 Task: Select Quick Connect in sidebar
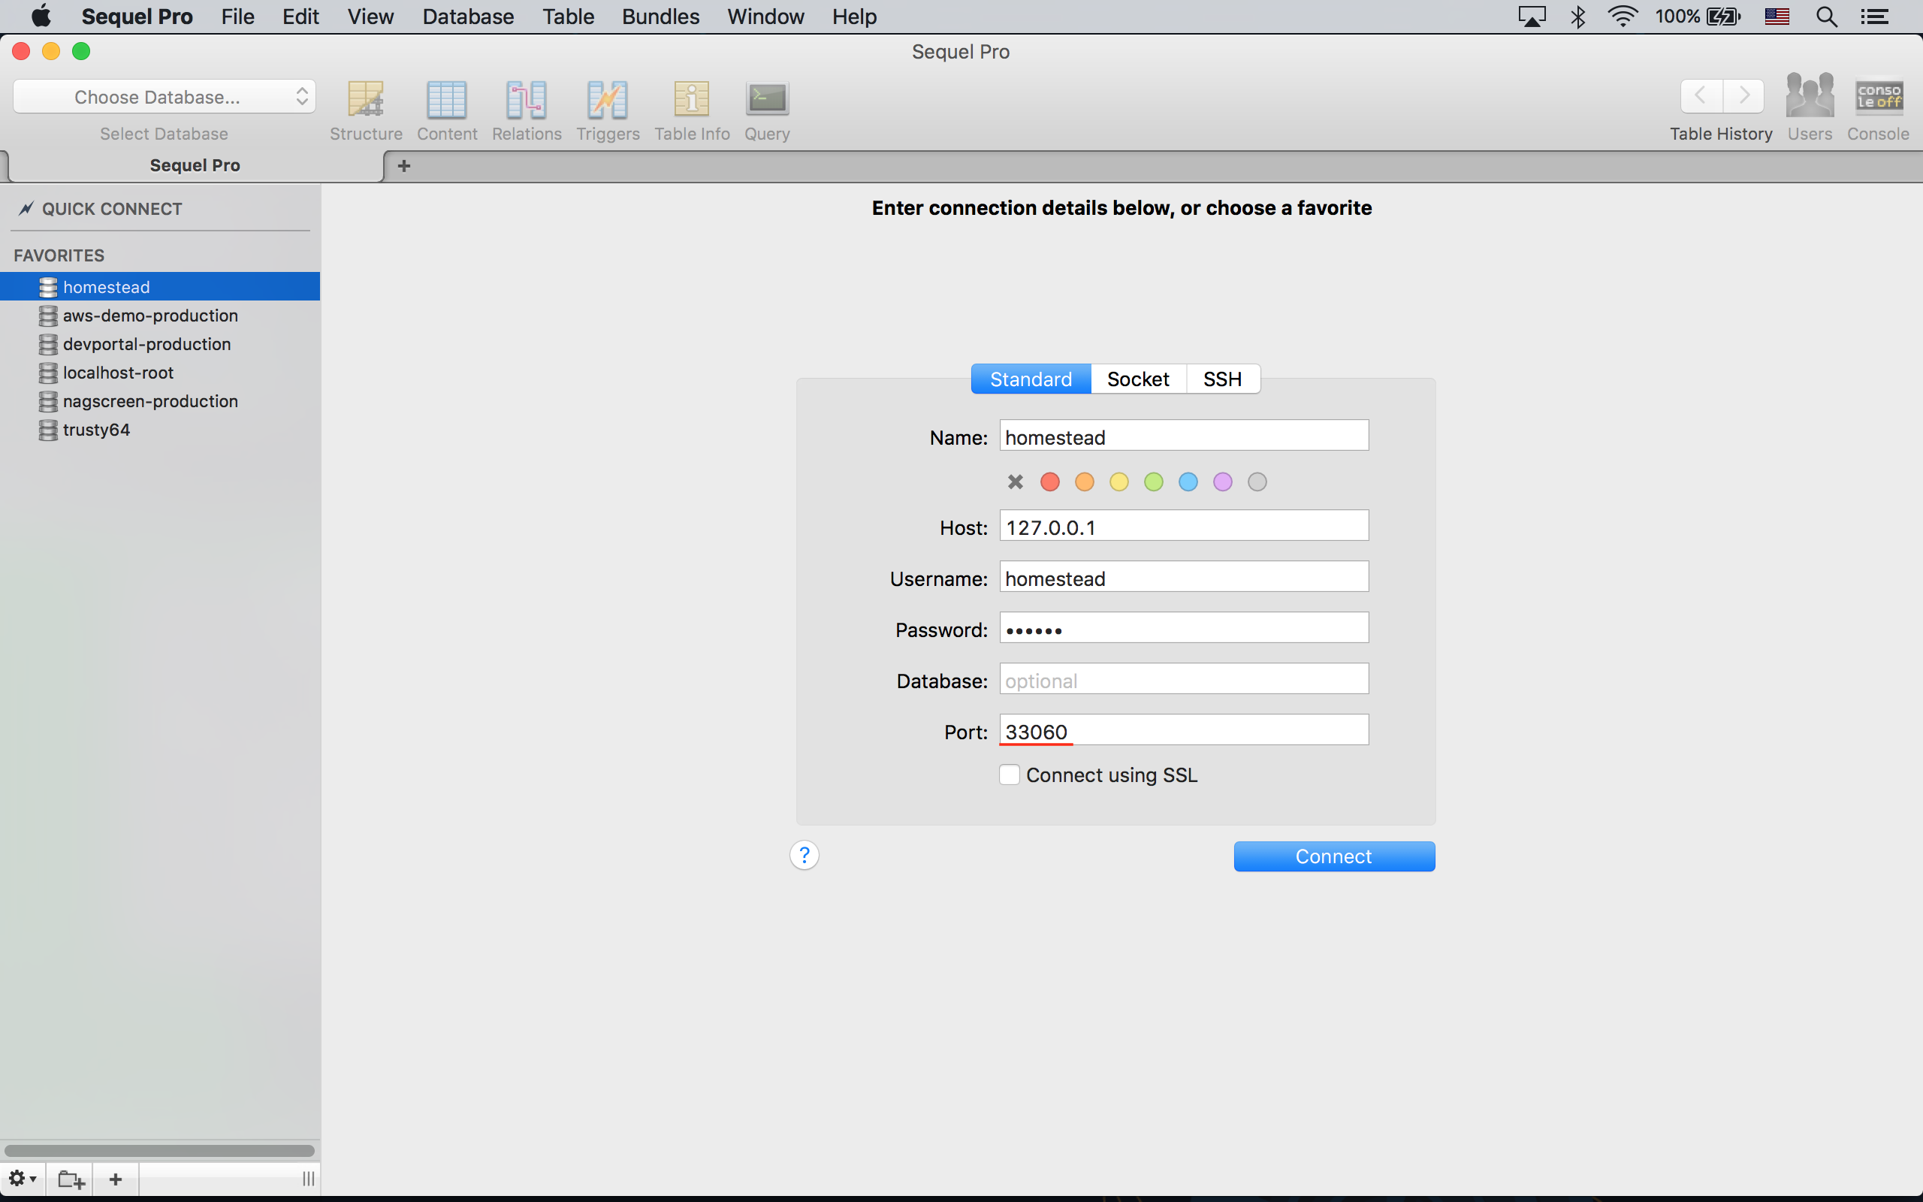click(x=111, y=209)
